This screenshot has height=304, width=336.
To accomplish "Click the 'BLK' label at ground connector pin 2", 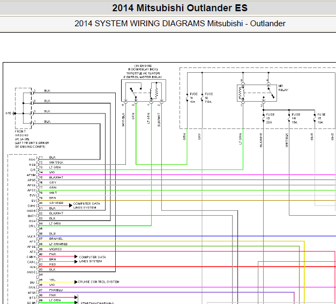I will [x=47, y=91].
